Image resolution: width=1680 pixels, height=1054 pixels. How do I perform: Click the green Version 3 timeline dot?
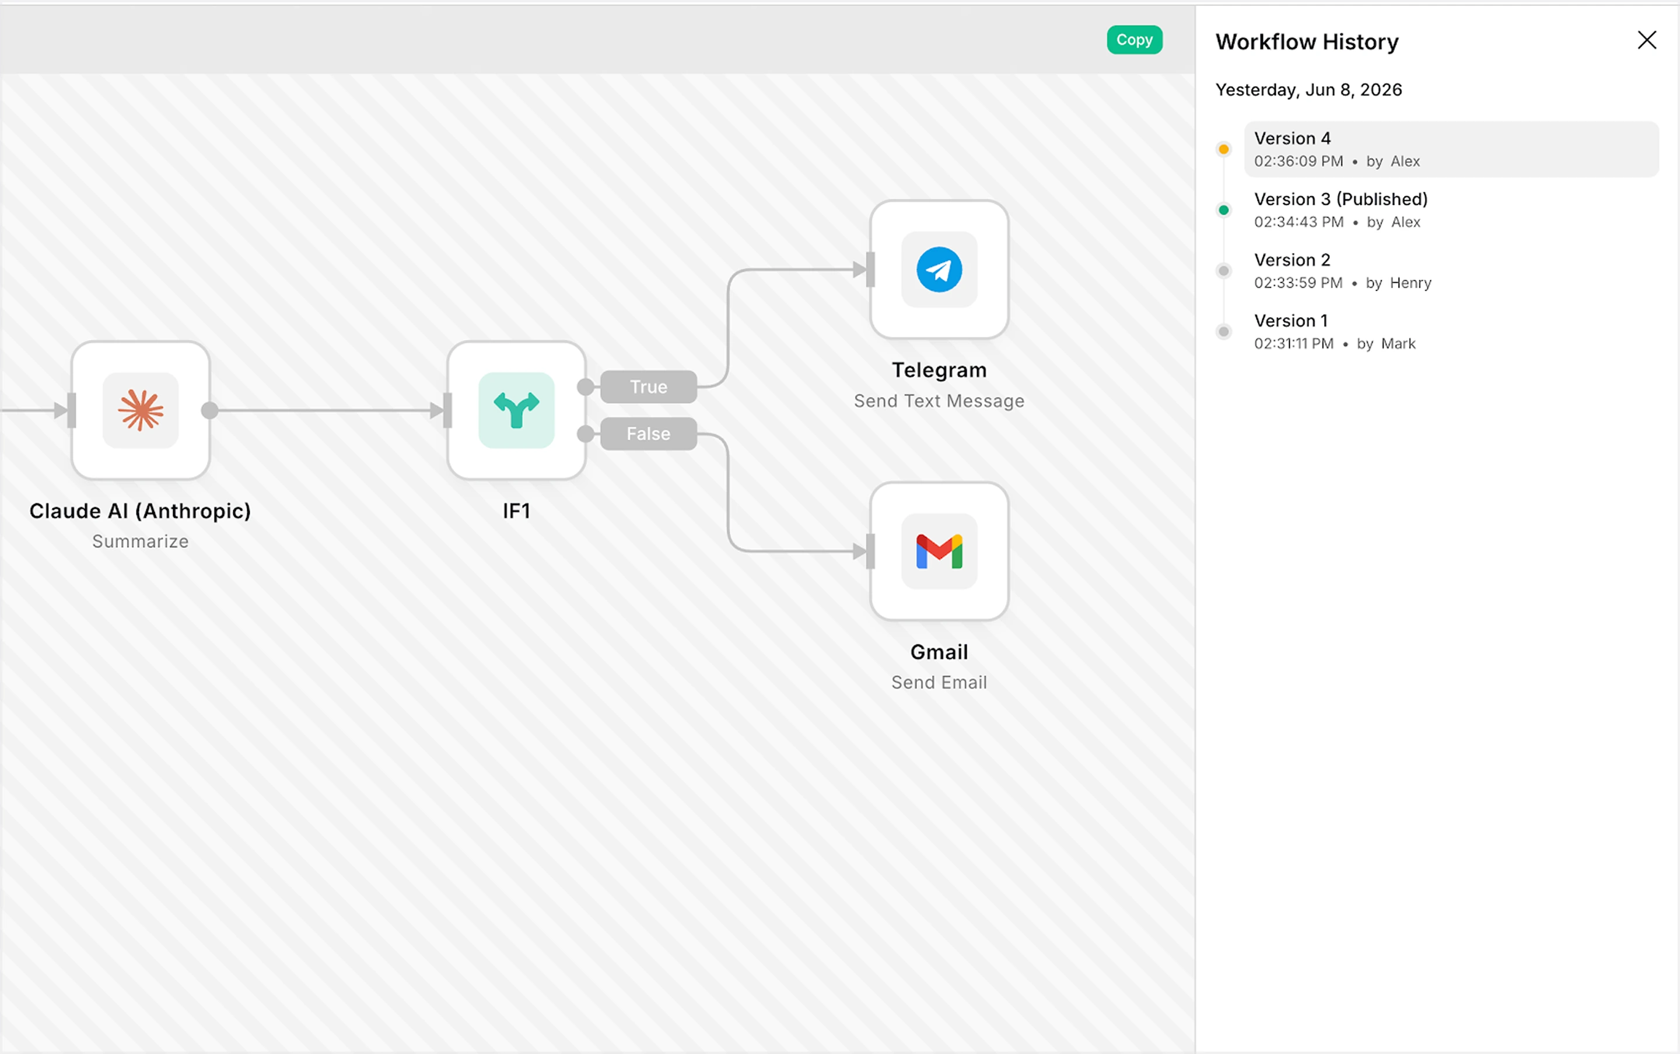1223,210
